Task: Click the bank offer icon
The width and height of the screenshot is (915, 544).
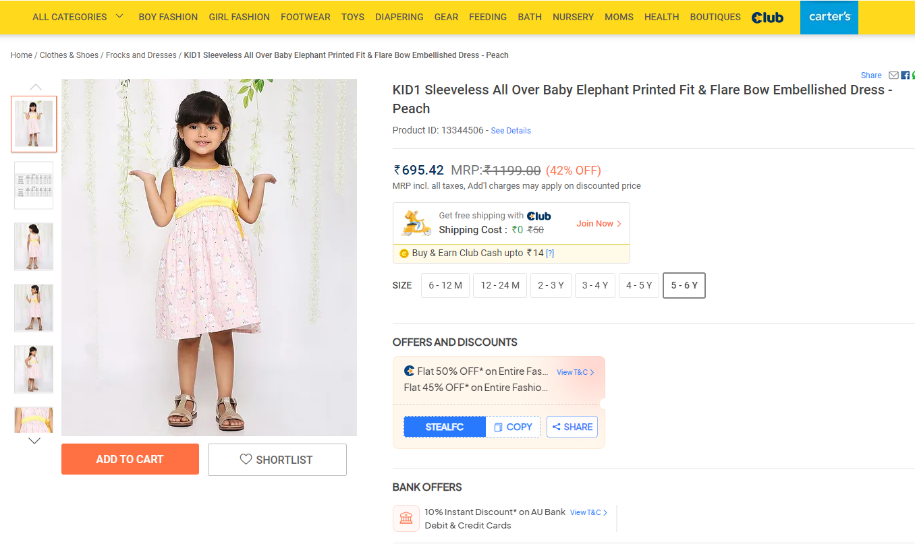Action: (x=406, y=518)
